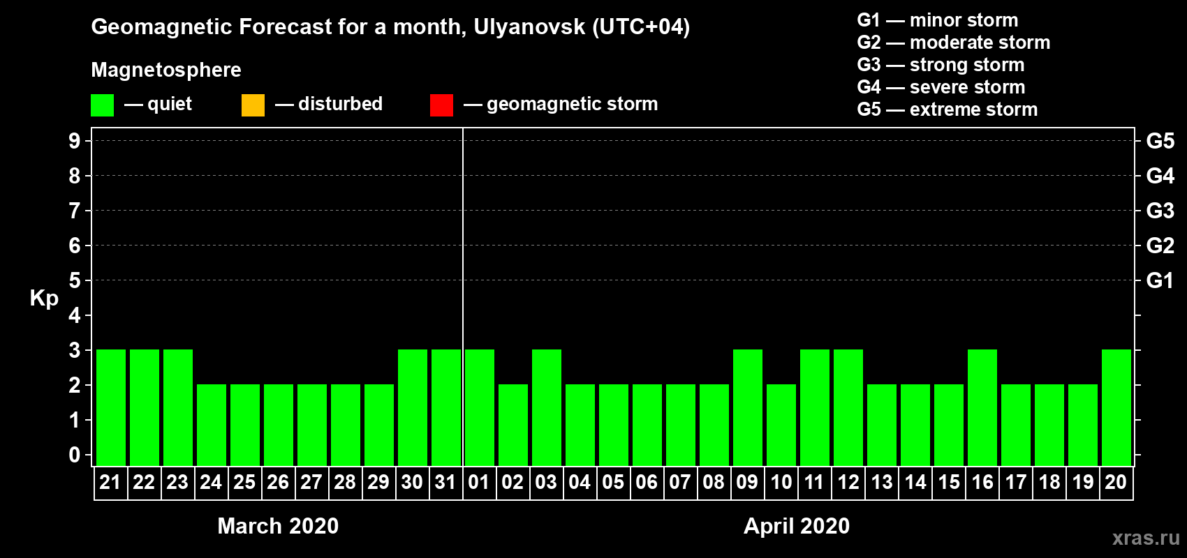1187x558 pixels.
Task: Click the 'G5 — extreme storm' legend line
Action: point(947,110)
